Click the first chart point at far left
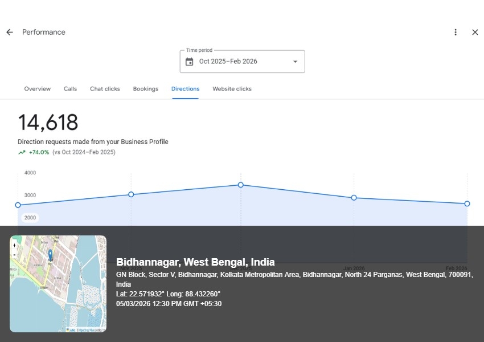This screenshot has width=484, height=342. (x=18, y=205)
